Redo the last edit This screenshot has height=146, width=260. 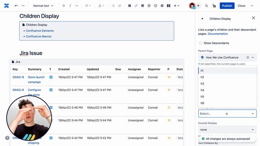[x=23, y=6]
